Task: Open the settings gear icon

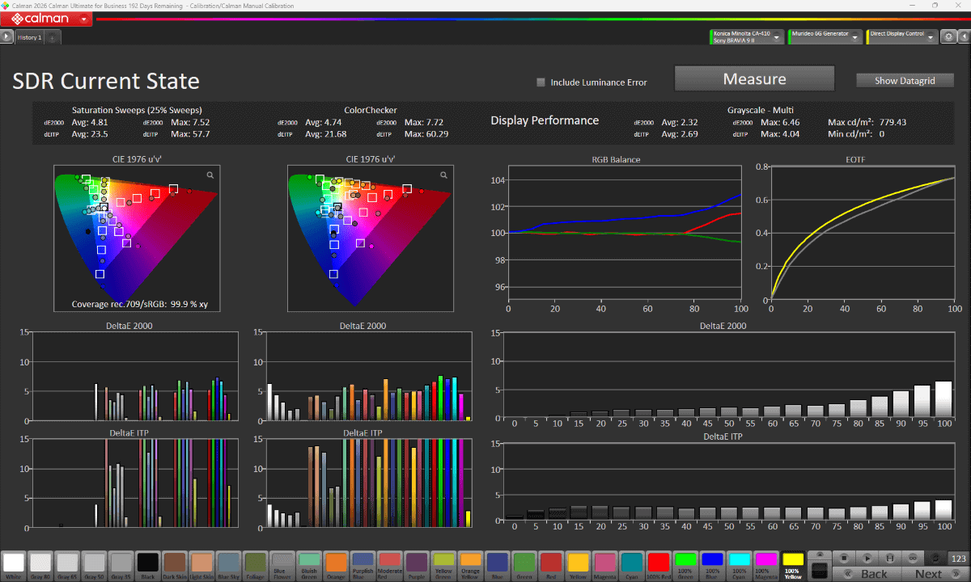Action: pyautogui.click(x=949, y=37)
